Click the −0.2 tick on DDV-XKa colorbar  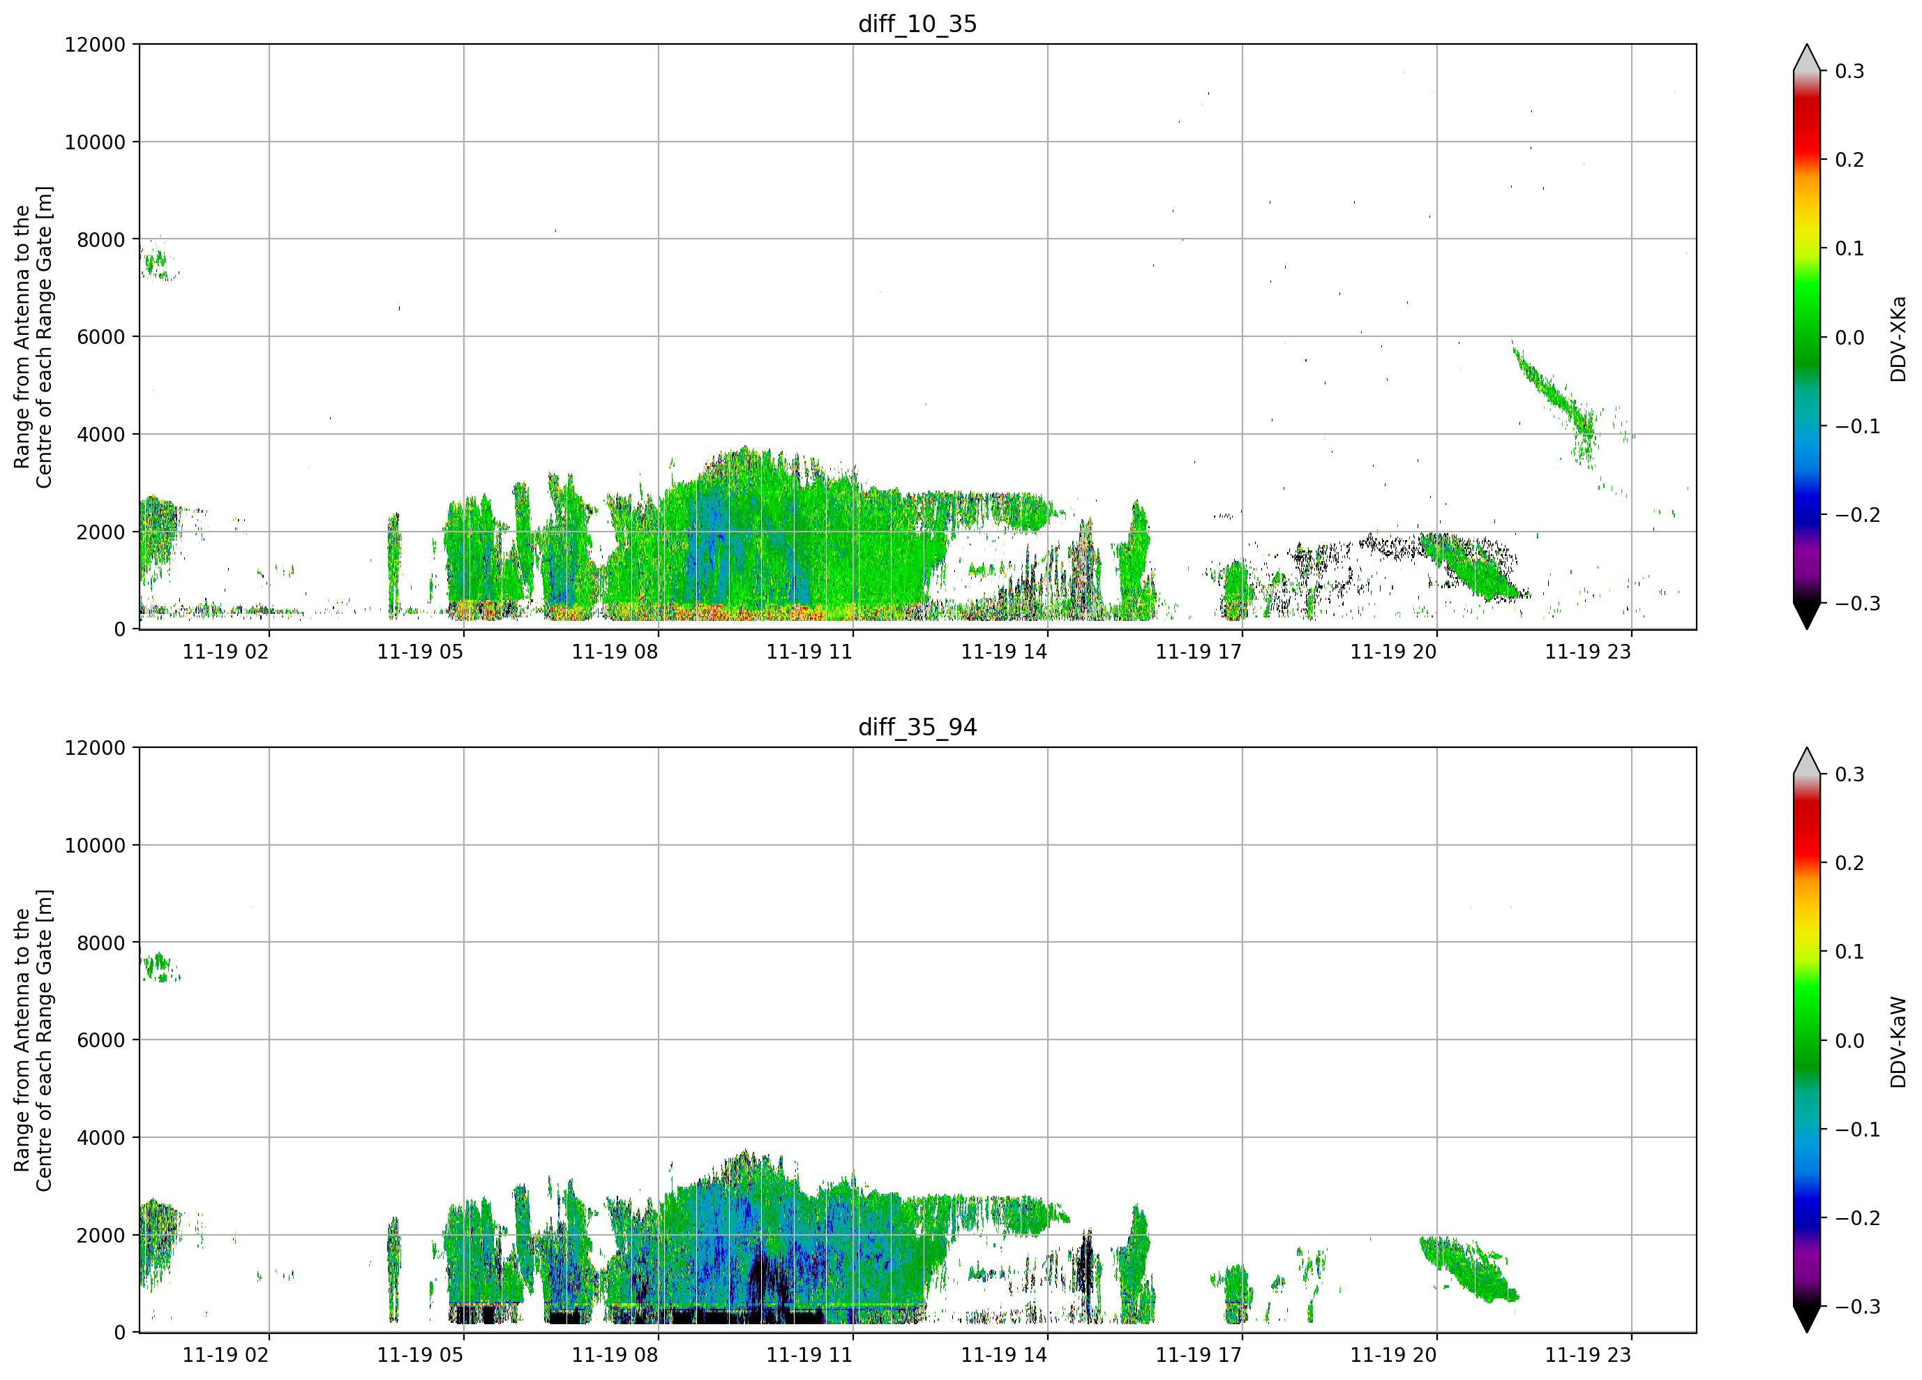pyautogui.click(x=1858, y=514)
